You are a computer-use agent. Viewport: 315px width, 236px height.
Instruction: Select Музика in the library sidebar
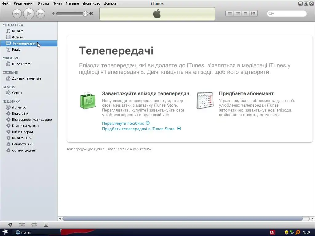[x=29, y=31]
